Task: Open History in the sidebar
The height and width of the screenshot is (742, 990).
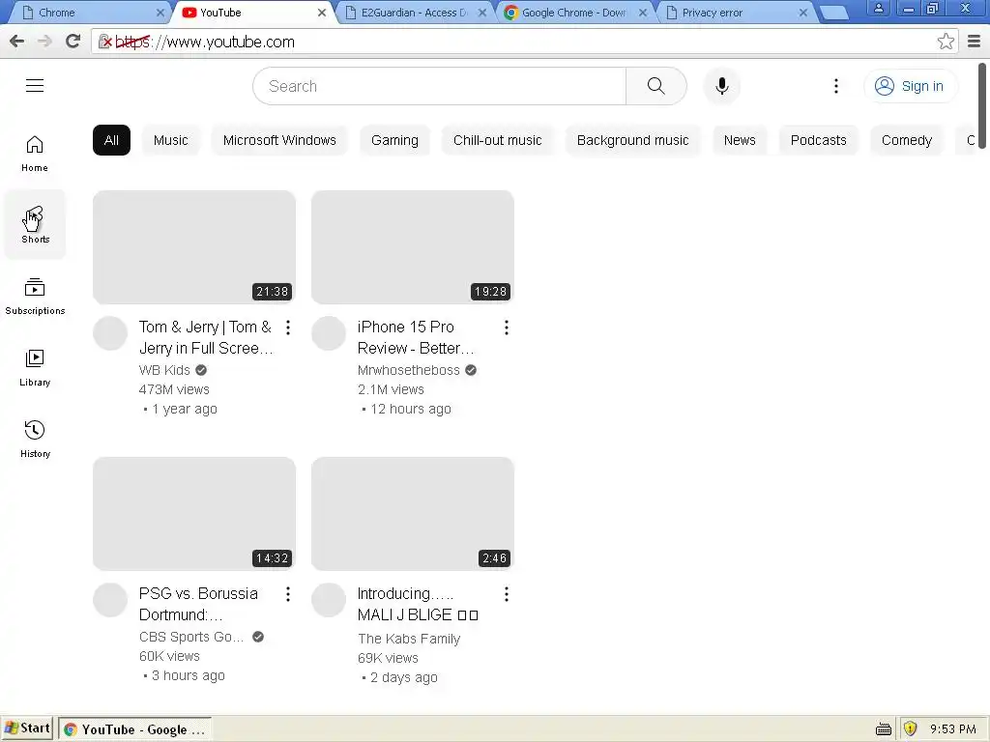Action: [35, 440]
